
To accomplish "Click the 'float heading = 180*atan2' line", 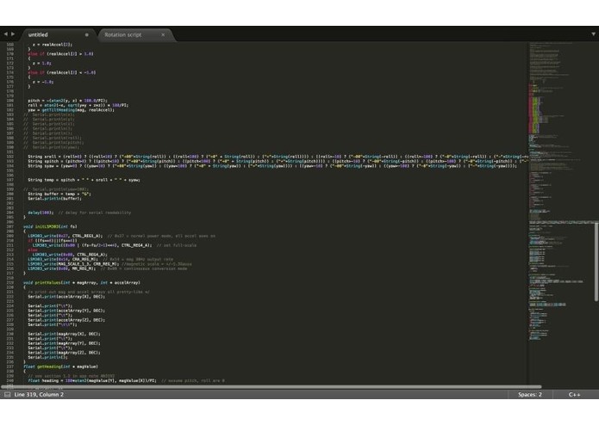I will pos(92,381).
